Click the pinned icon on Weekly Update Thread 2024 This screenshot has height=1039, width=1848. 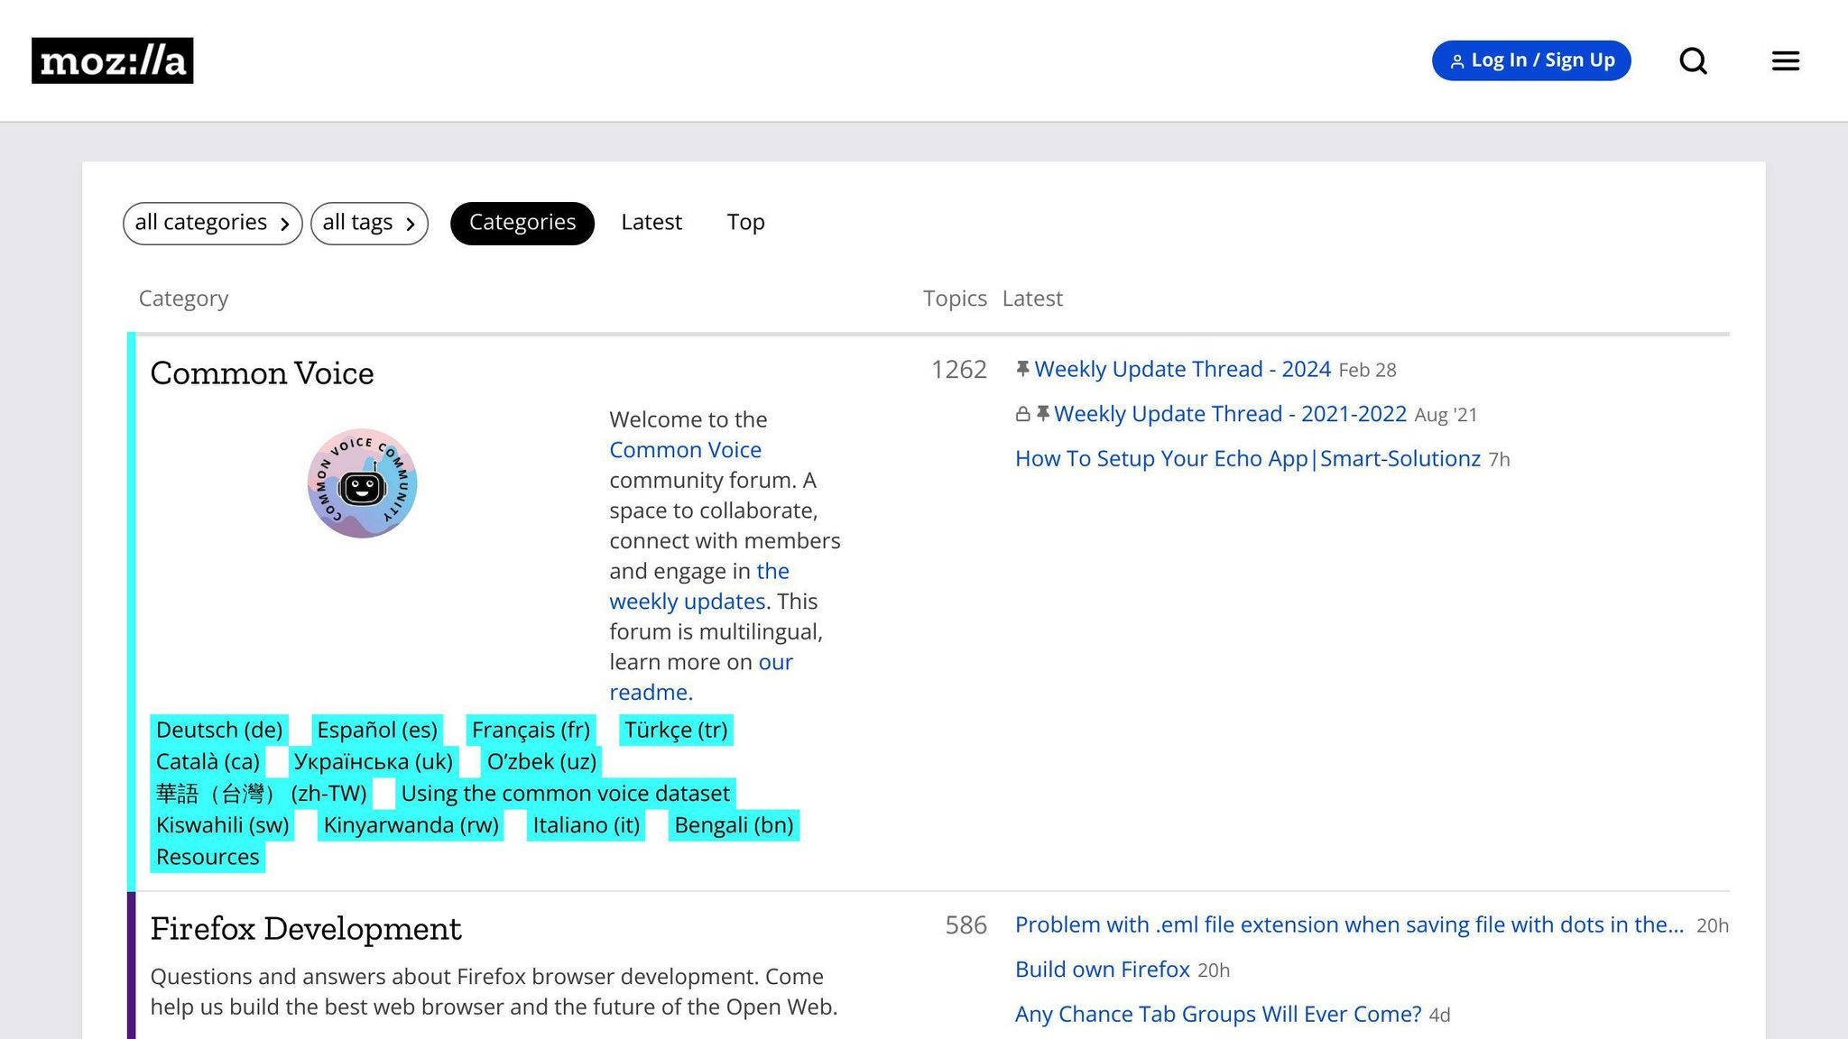[1022, 368]
